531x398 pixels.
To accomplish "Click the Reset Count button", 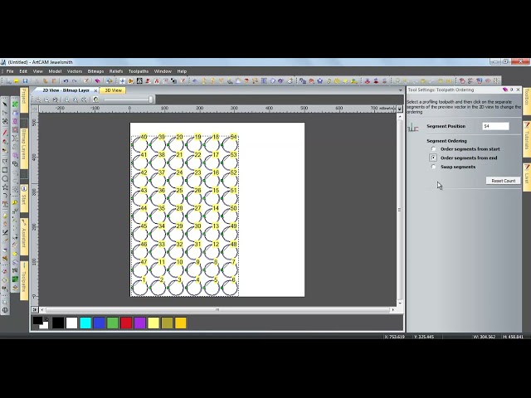I will click(504, 181).
